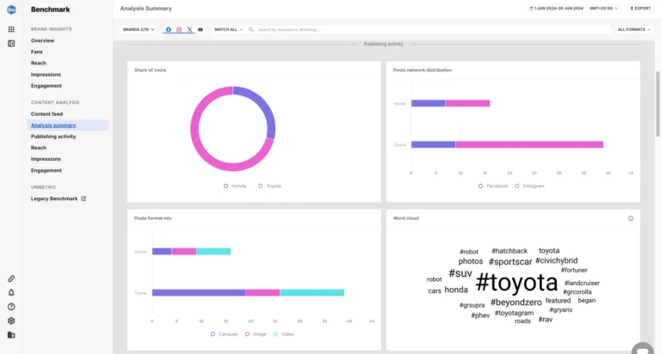Open Impressions under Brand Insights
Viewport: 661px width, 354px height.
point(46,75)
